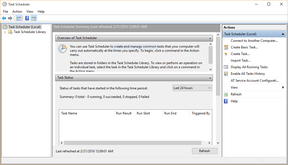Screen dimensions: 288x165
Task: Click the Import Task action
Action: pyautogui.click(x=241, y=60)
